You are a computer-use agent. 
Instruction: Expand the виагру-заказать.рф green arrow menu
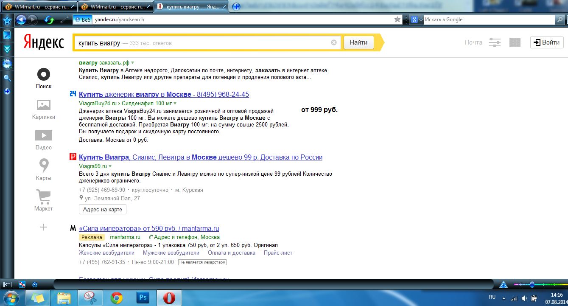[132, 63]
